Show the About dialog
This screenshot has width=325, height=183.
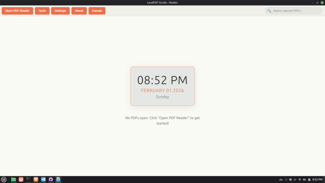[79, 11]
